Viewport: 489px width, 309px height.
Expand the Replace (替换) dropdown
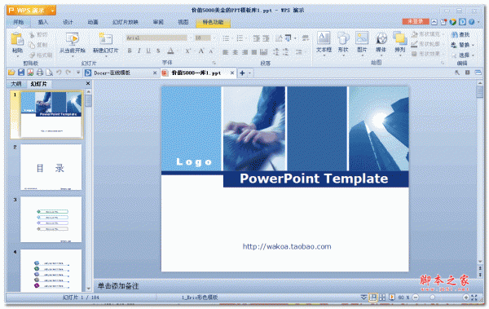[473, 46]
